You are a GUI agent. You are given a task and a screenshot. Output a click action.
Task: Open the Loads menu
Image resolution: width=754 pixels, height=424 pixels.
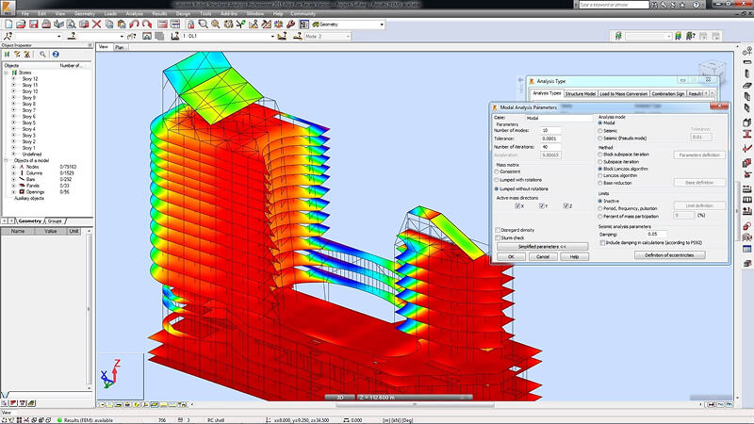pyautogui.click(x=110, y=13)
